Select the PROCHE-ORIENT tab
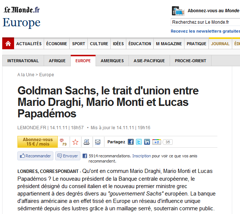The image size is (240, 214). [x=190, y=61]
